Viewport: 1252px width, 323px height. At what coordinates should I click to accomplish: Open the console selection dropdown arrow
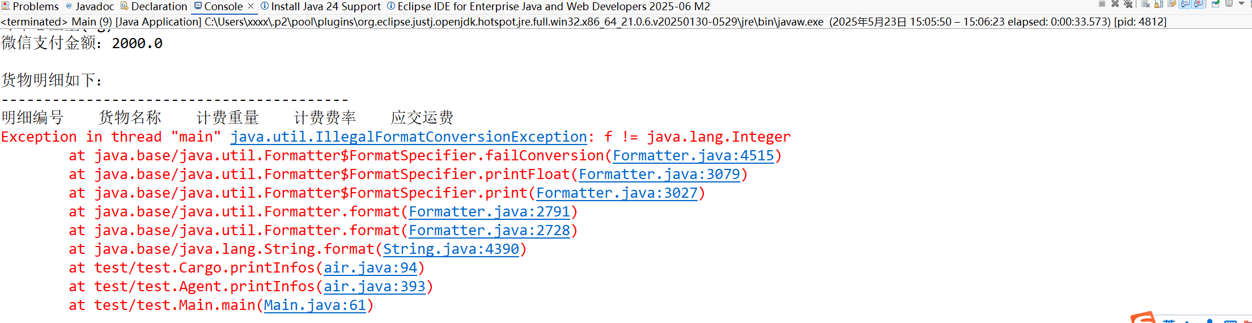pos(1241,3)
